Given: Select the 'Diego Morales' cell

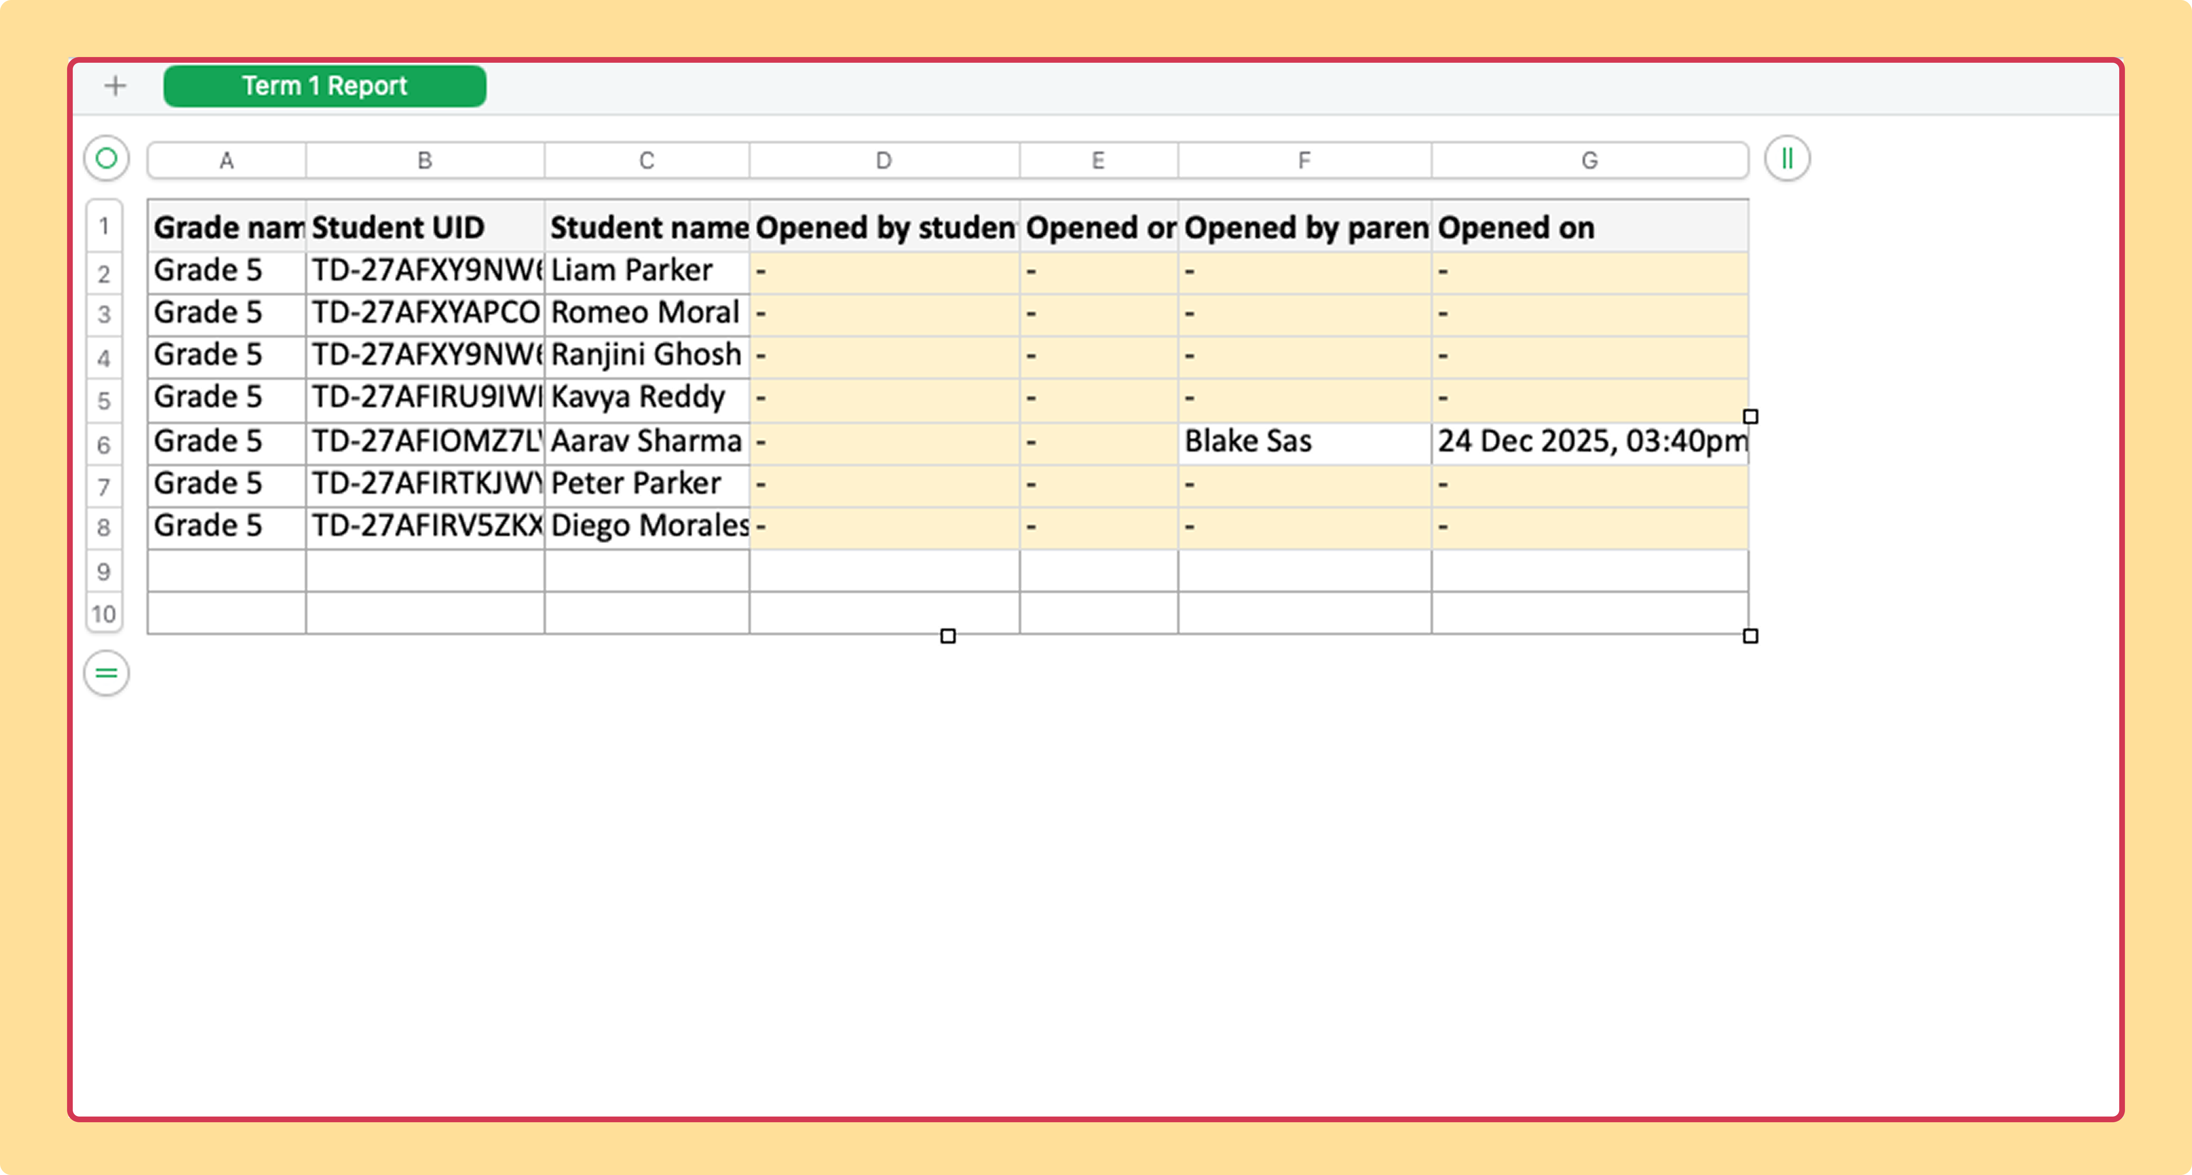Looking at the screenshot, I should (x=647, y=528).
